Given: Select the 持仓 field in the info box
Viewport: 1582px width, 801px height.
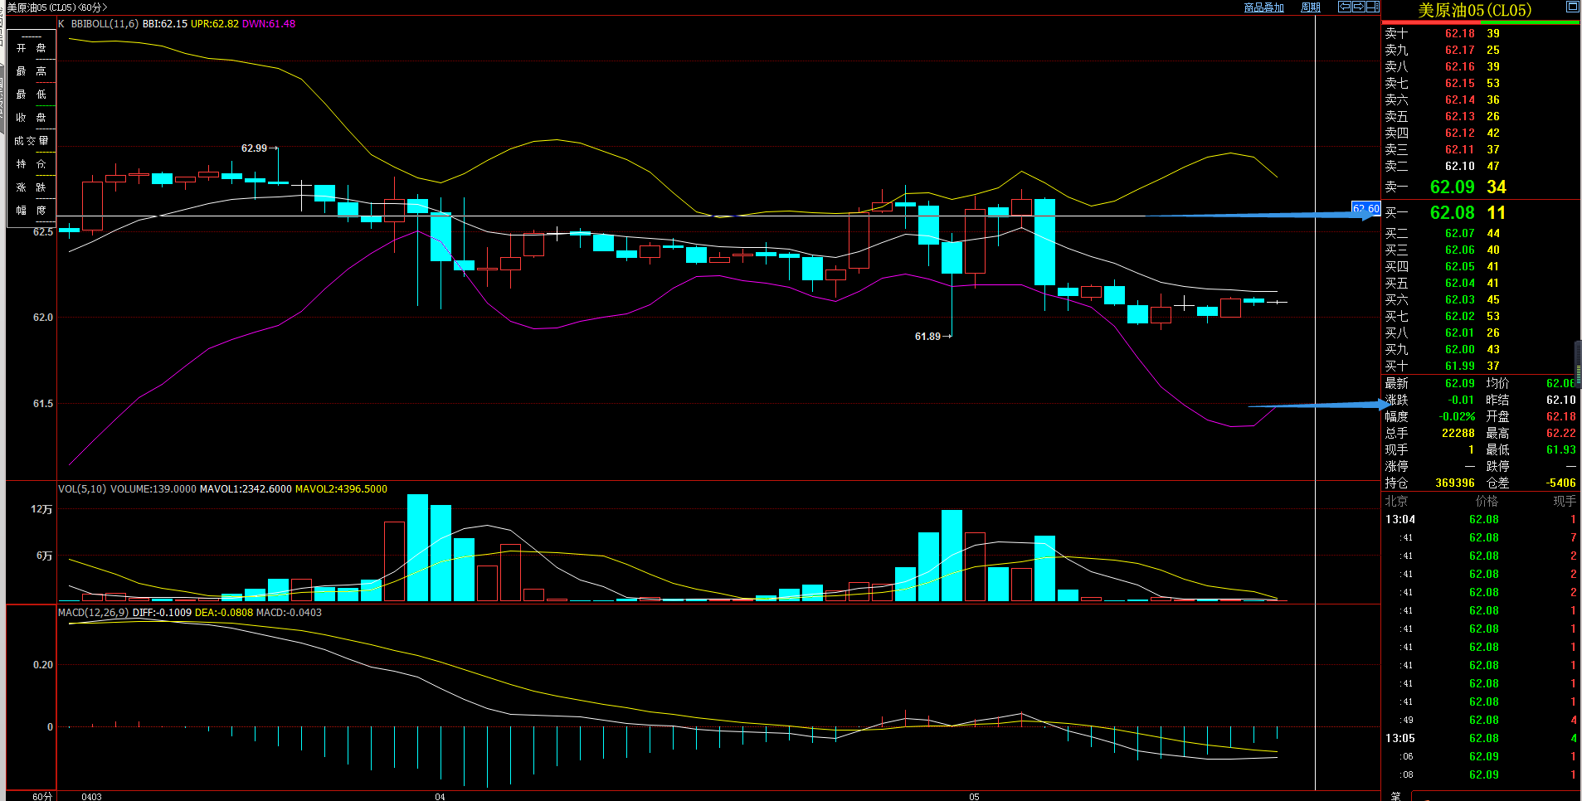Looking at the screenshot, I should (32, 164).
